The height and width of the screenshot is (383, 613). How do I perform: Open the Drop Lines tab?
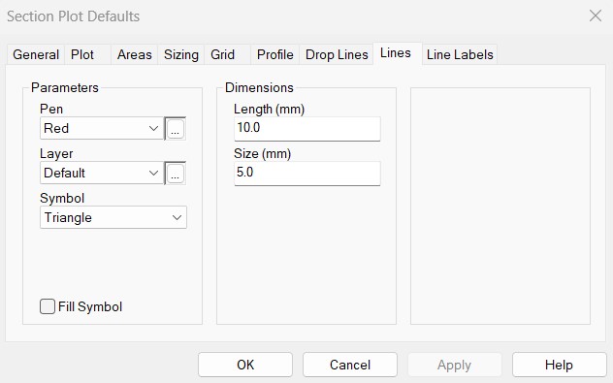337,54
